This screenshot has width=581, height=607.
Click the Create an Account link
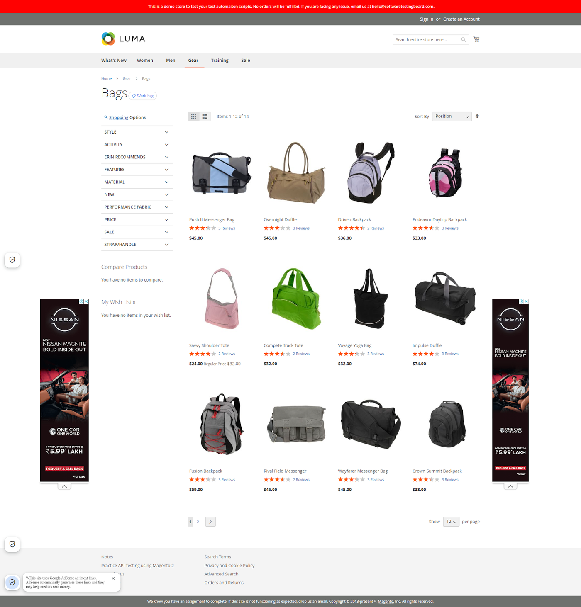pyautogui.click(x=461, y=19)
